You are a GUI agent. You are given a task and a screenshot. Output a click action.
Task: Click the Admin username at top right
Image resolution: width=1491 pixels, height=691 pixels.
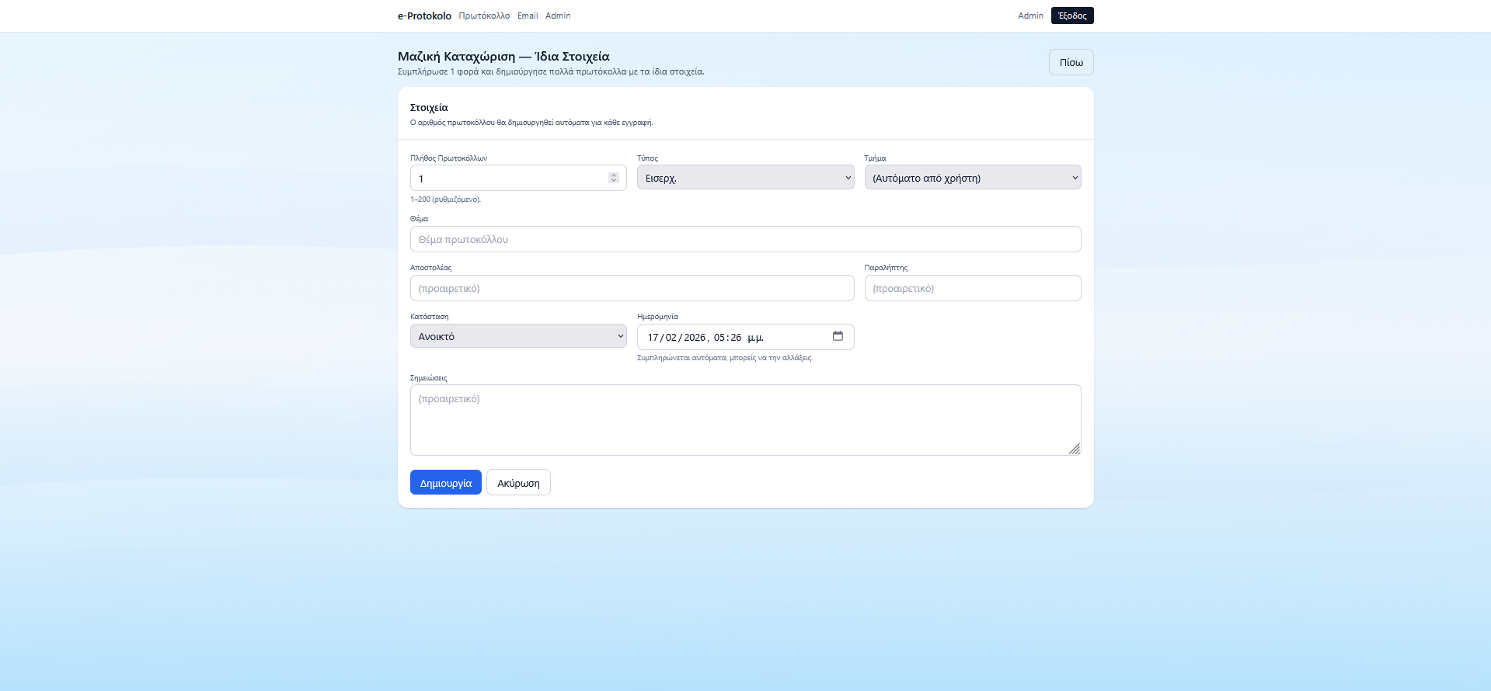1030,16
